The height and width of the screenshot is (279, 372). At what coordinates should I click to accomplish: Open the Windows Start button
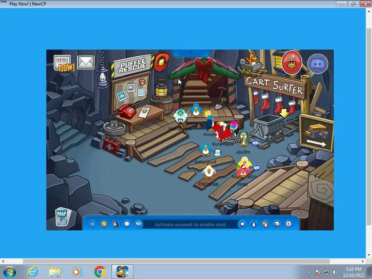click(x=10, y=272)
